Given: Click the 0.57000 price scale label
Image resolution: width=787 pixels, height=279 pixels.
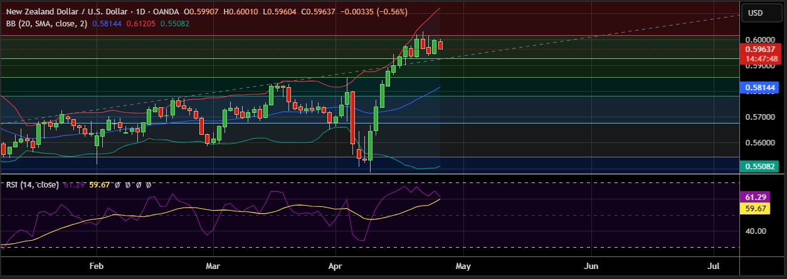Looking at the screenshot, I should tap(761, 117).
